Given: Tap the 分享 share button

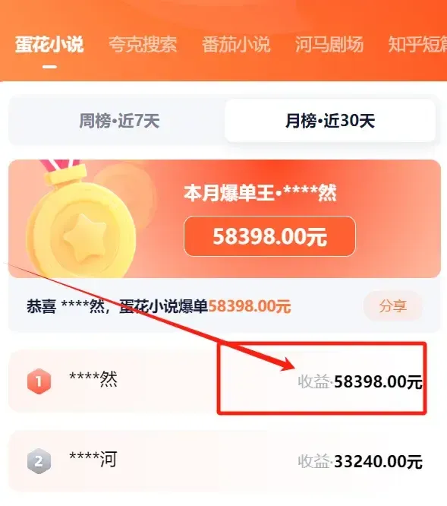Looking at the screenshot, I should (393, 306).
